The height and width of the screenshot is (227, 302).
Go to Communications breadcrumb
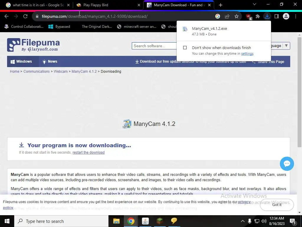[x=37, y=72]
